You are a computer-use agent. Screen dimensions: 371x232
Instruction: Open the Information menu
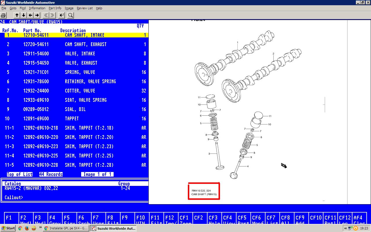tap(37, 8)
